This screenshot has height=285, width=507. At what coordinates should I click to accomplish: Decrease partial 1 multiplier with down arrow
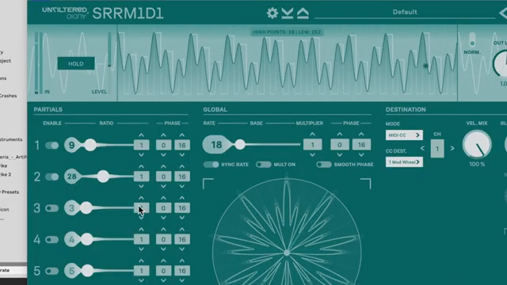point(141,155)
